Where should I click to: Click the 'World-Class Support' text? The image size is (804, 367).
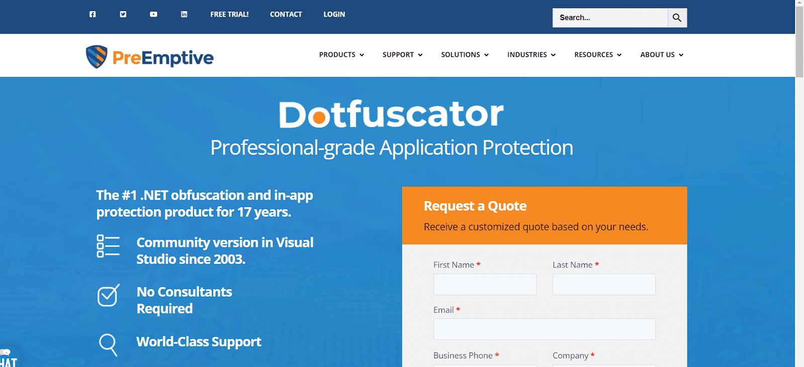click(199, 342)
